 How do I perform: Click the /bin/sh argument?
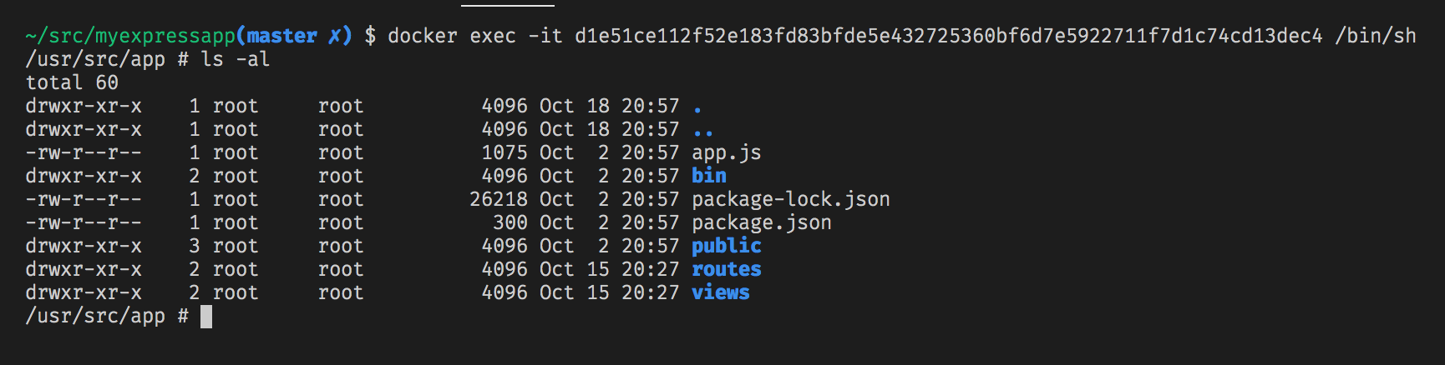point(1375,37)
